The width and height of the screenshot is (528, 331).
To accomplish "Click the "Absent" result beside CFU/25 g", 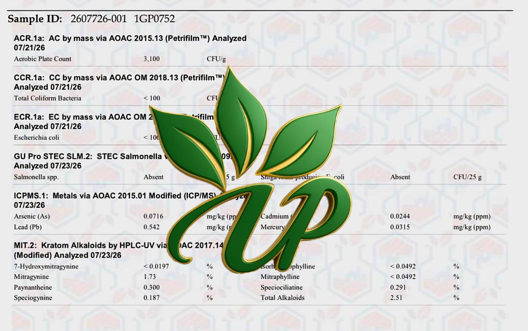I will point(400,177).
